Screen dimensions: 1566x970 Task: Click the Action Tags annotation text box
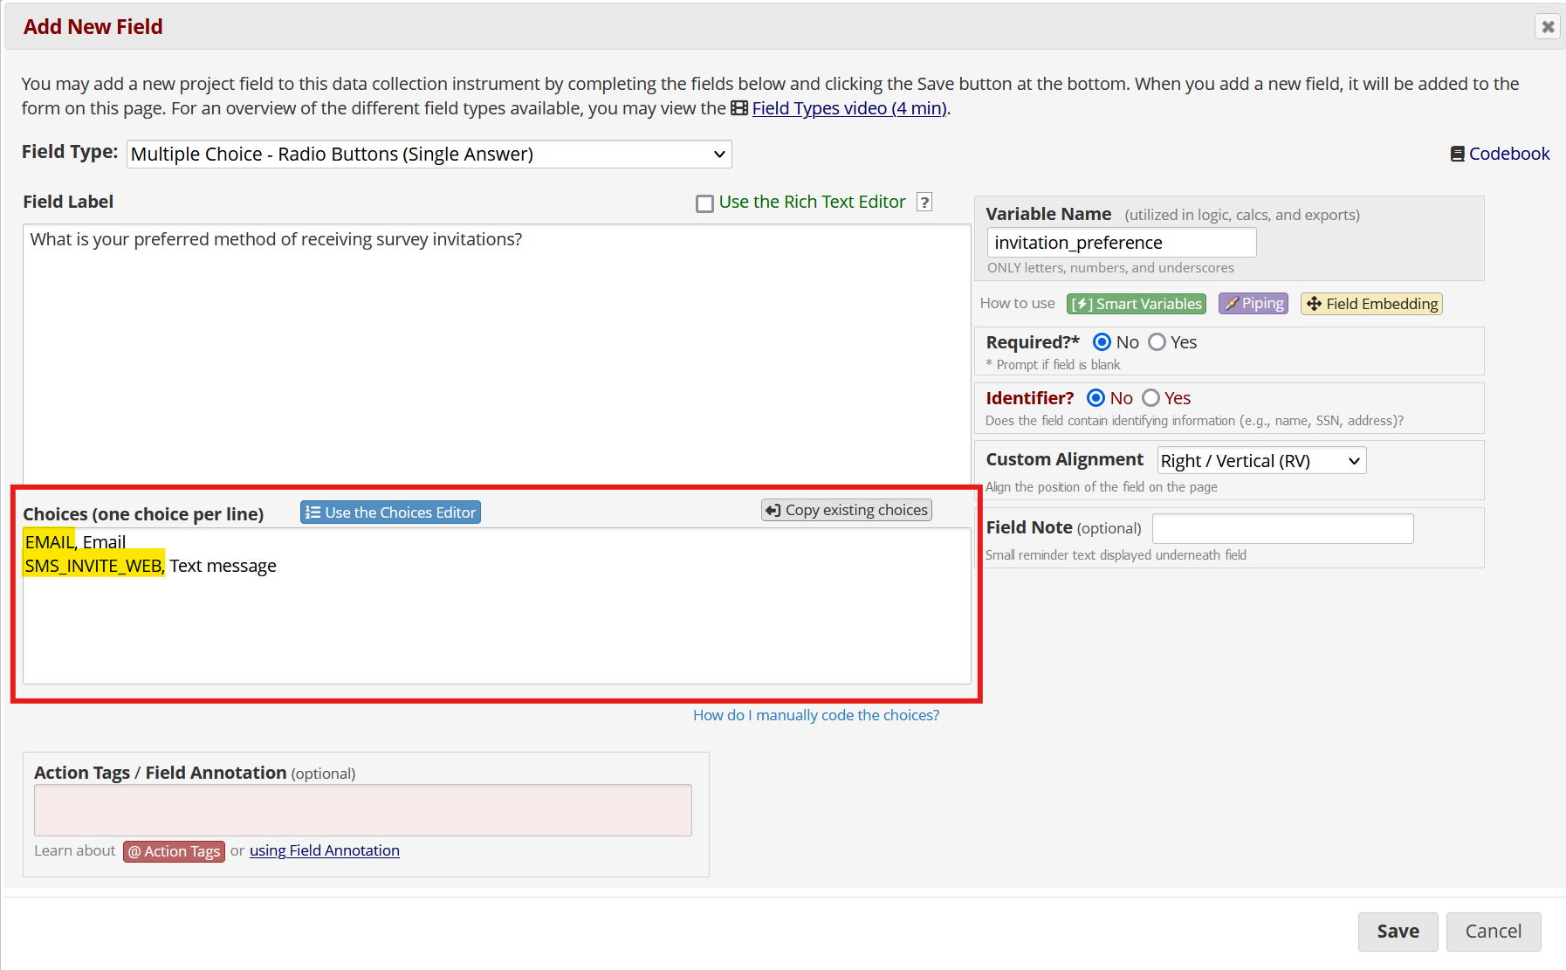pyautogui.click(x=363, y=810)
